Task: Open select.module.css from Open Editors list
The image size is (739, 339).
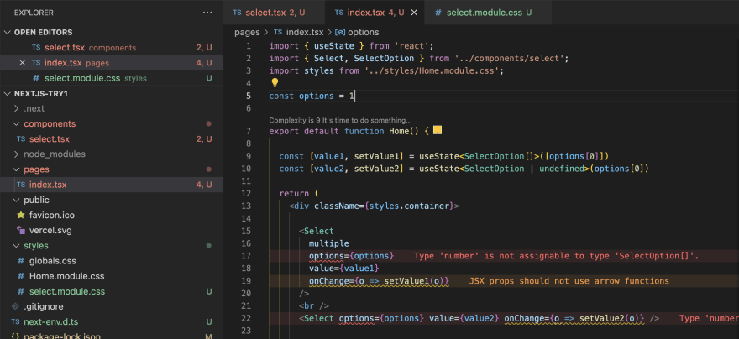Action: (x=112, y=78)
